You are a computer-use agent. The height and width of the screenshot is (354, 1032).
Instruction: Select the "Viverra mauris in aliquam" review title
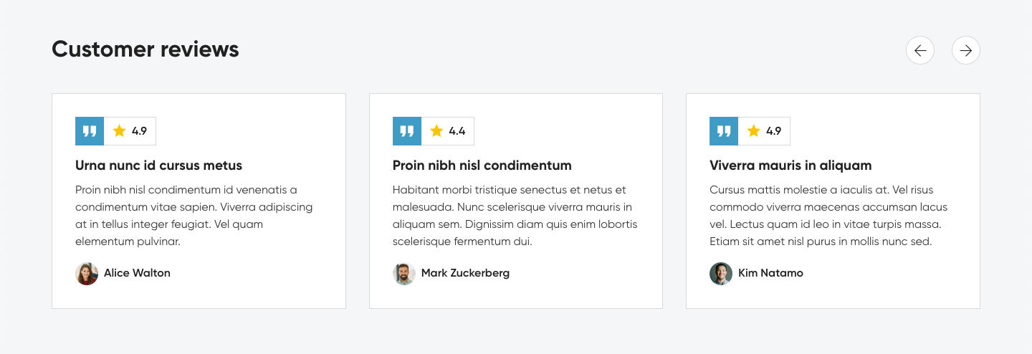790,166
